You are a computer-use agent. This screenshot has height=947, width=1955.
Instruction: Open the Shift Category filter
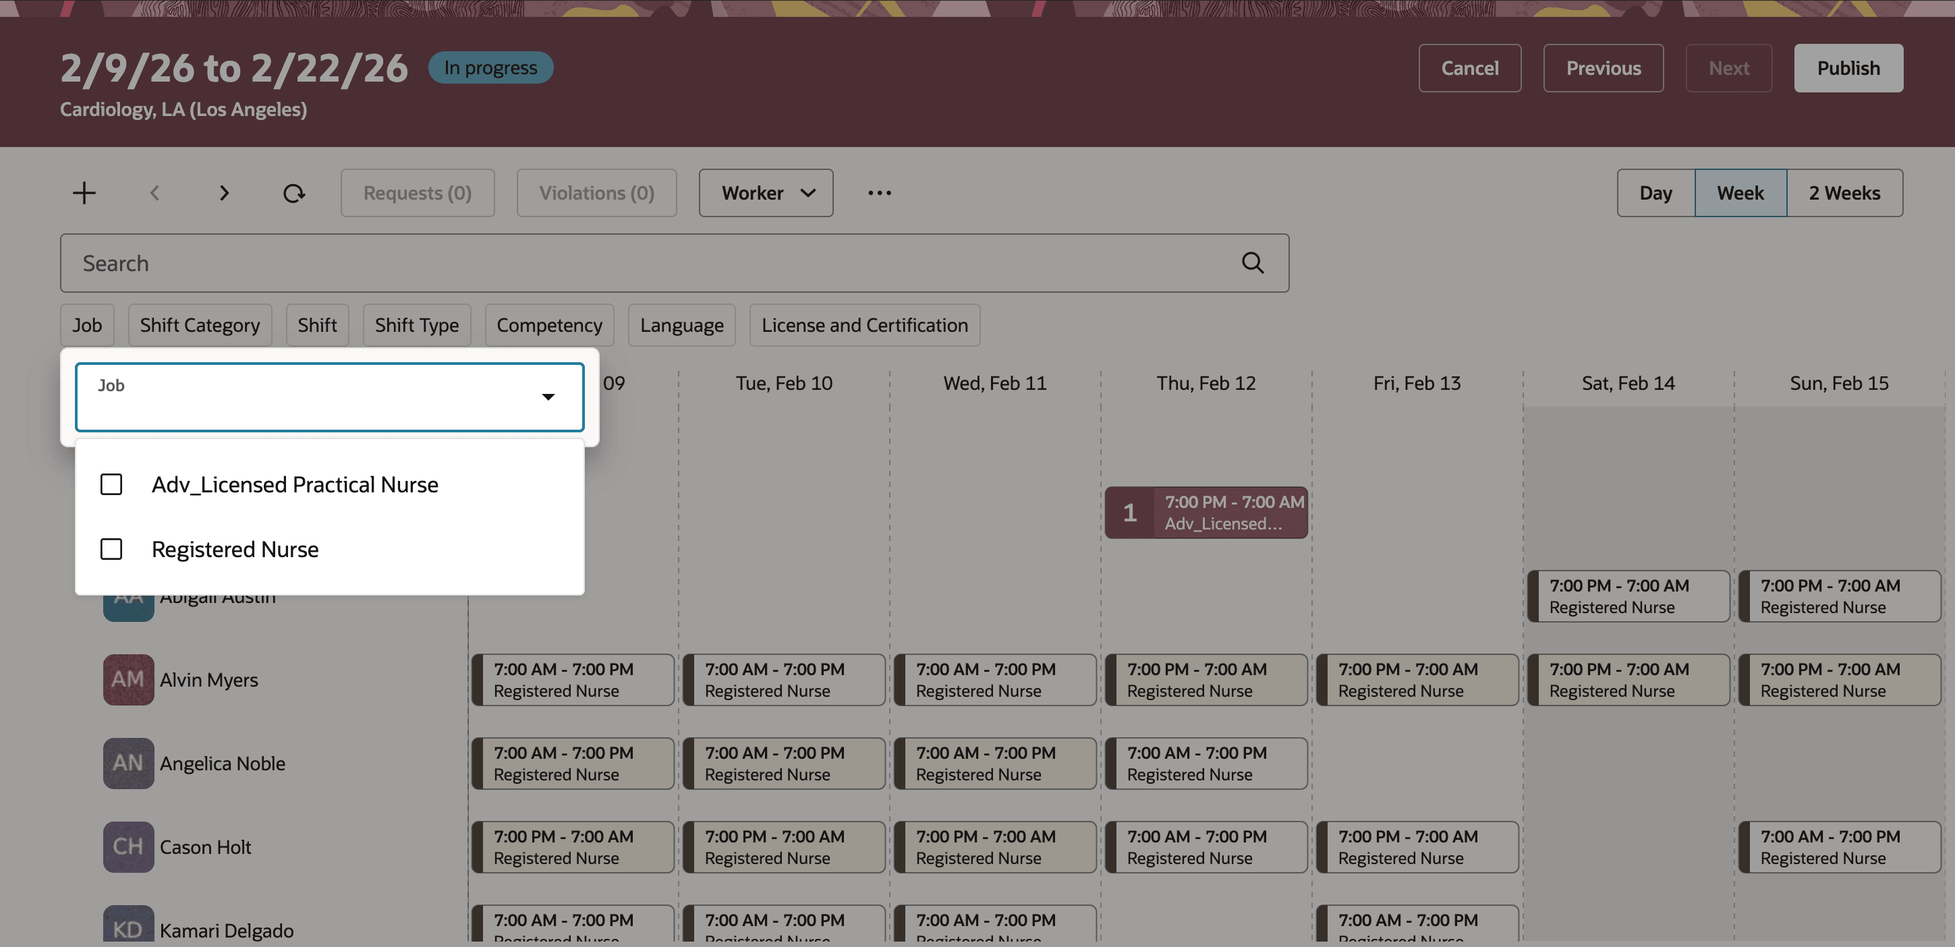coord(200,325)
